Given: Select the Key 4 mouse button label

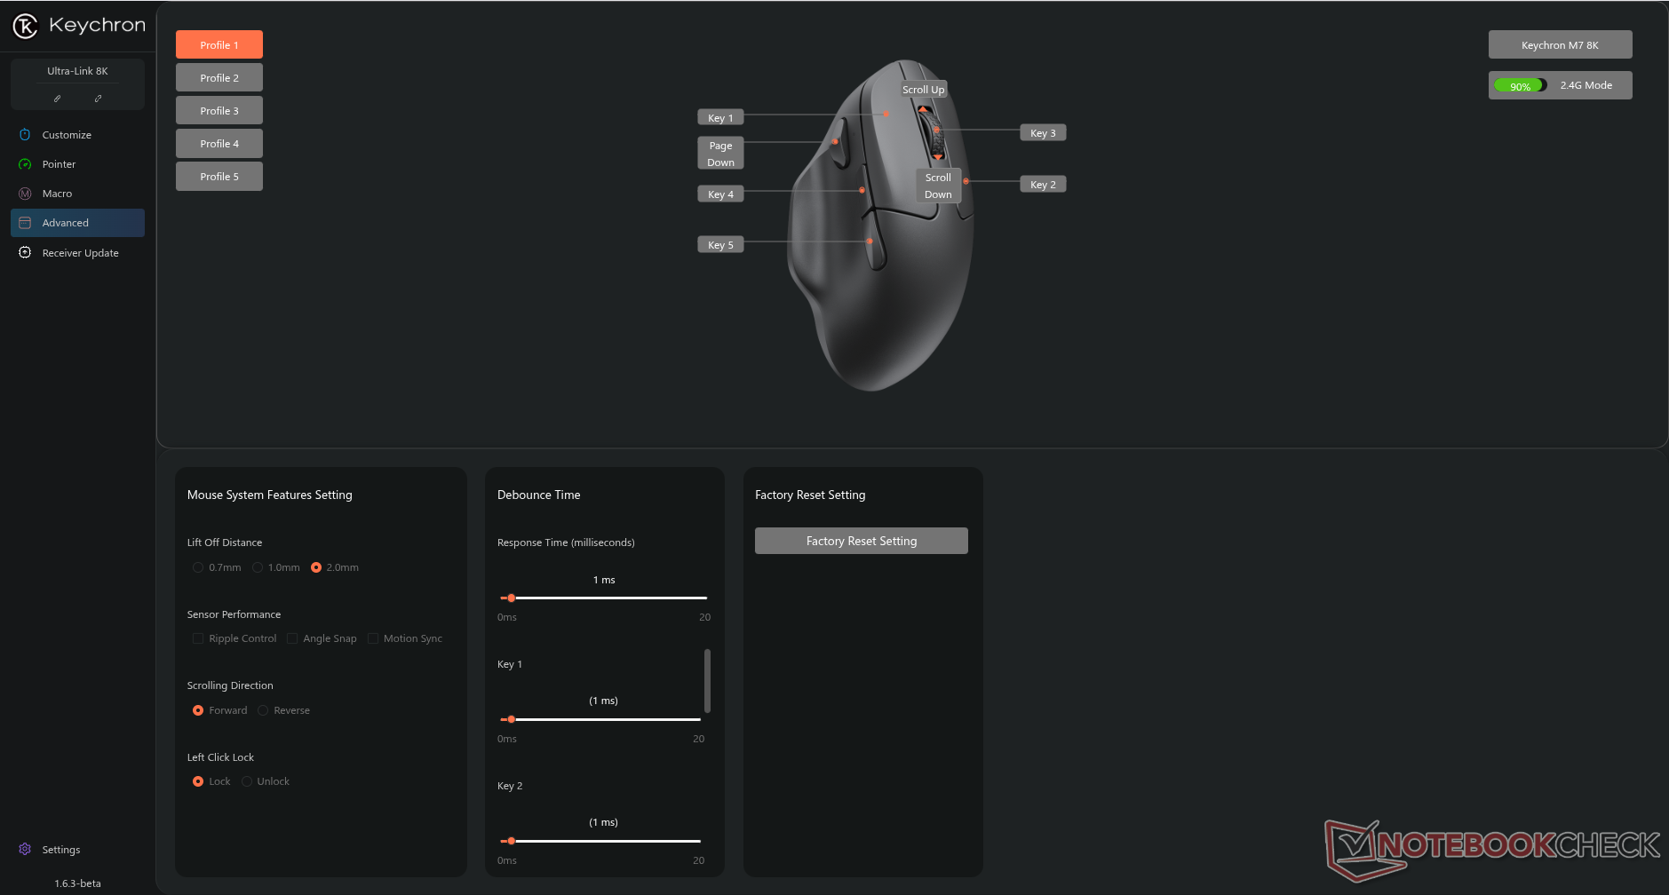Looking at the screenshot, I should pyautogui.click(x=720, y=194).
